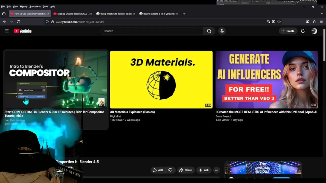Open the Help menu
The image size is (326, 183).
pyautogui.click(x=53, y=6)
